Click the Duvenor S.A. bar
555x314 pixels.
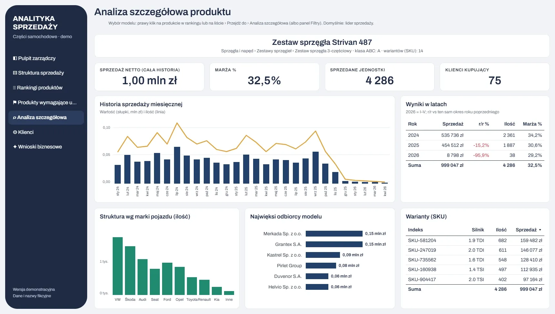tap(317, 276)
